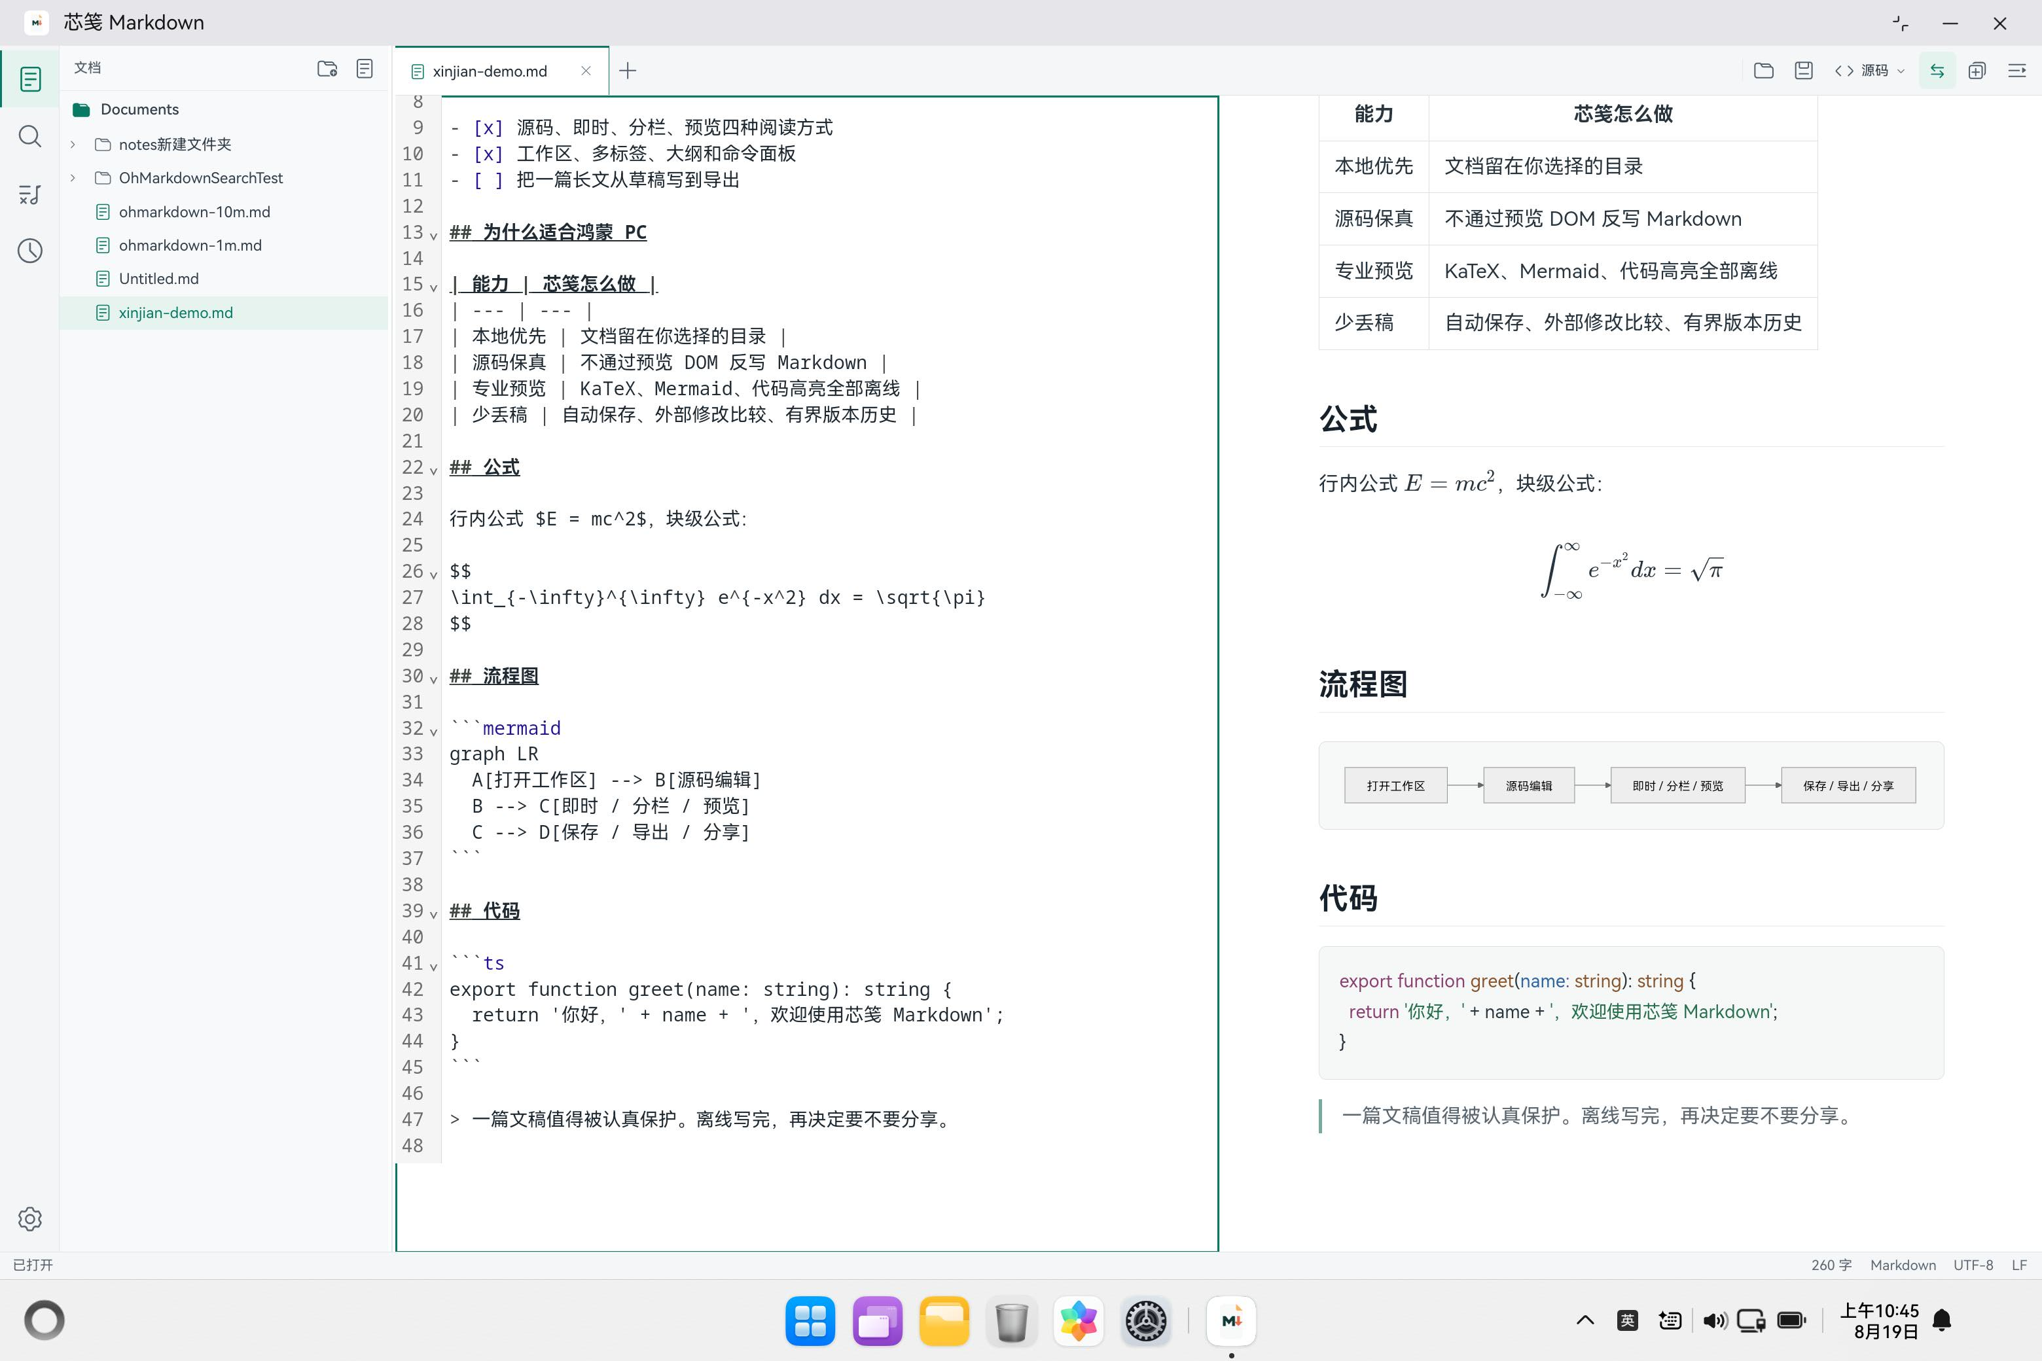Collapse the fold arrow at line 13
Screen dimensions: 2042x1361
433,235
